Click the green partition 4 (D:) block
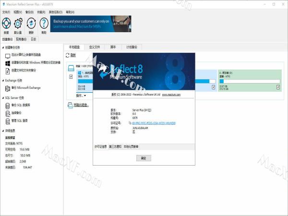 coord(250,81)
